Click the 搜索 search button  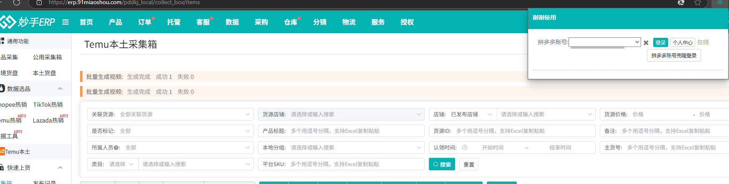442,164
